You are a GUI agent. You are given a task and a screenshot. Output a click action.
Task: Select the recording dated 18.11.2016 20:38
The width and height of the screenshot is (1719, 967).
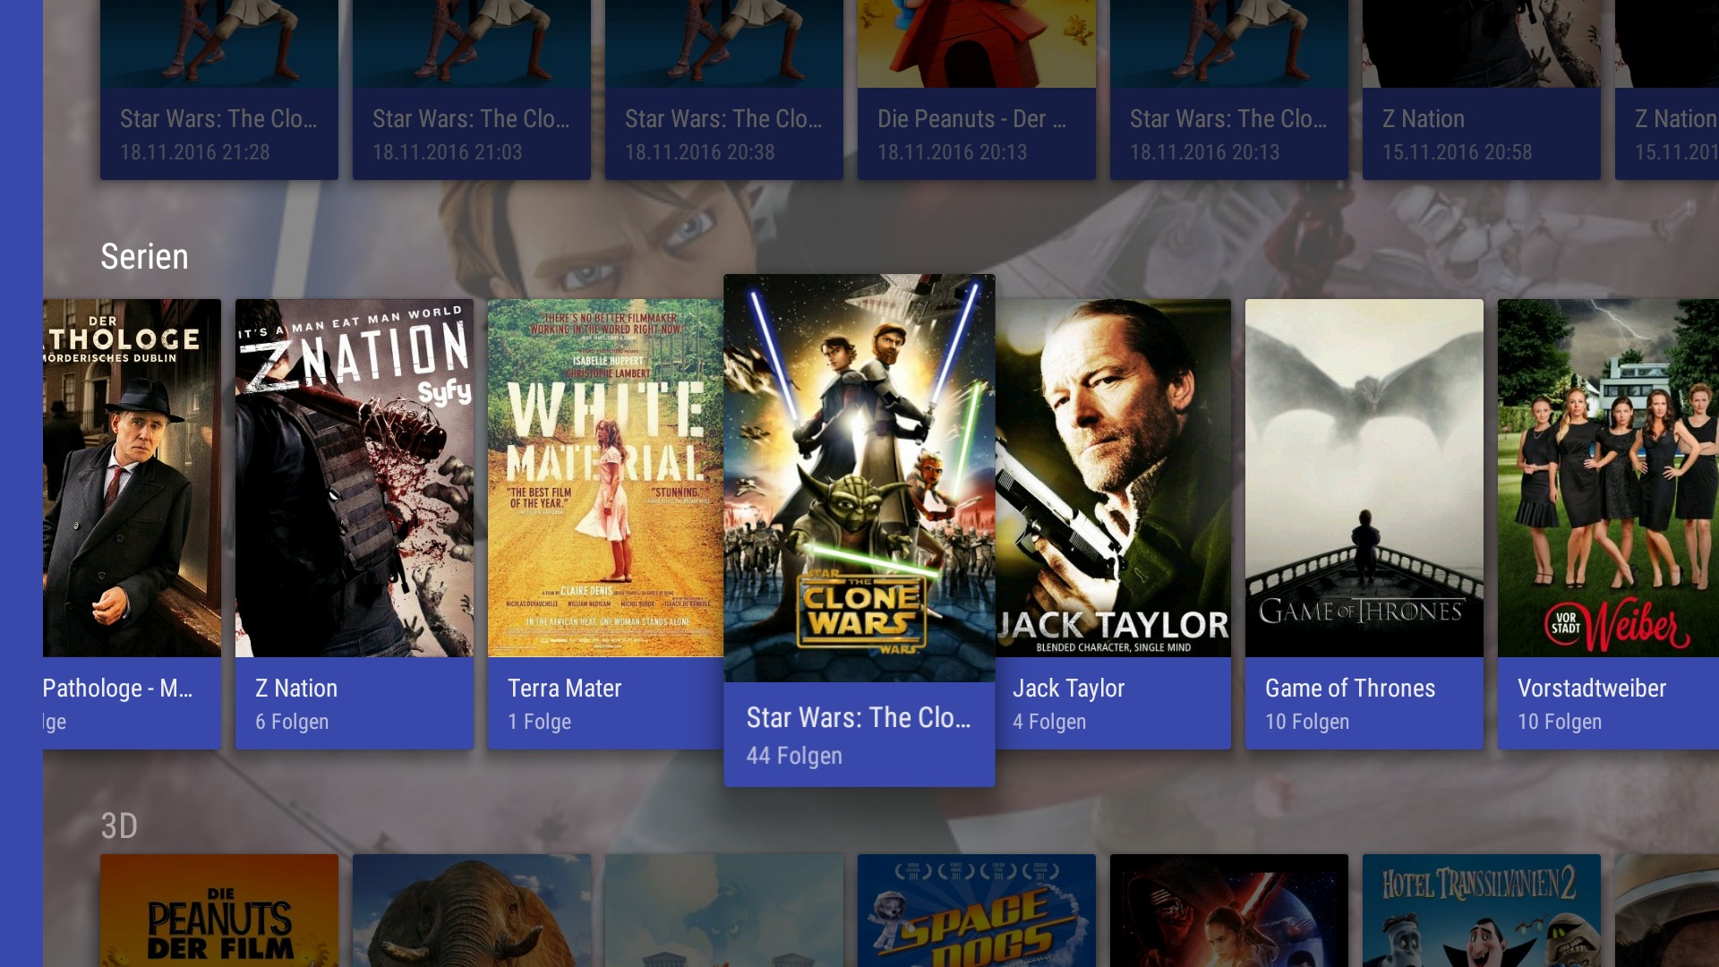[723, 90]
